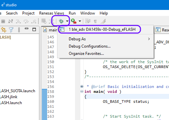Toggle Show Whitespace Characters pilcrow icon
Viewport: 169px width, 120px height.
tap(95, 21)
